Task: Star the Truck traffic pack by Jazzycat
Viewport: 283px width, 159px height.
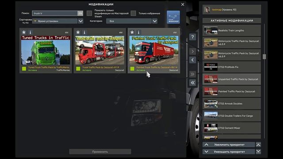Action: [78, 32]
